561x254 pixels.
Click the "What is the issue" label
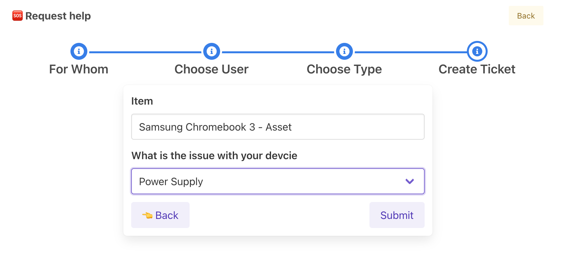coord(214,156)
